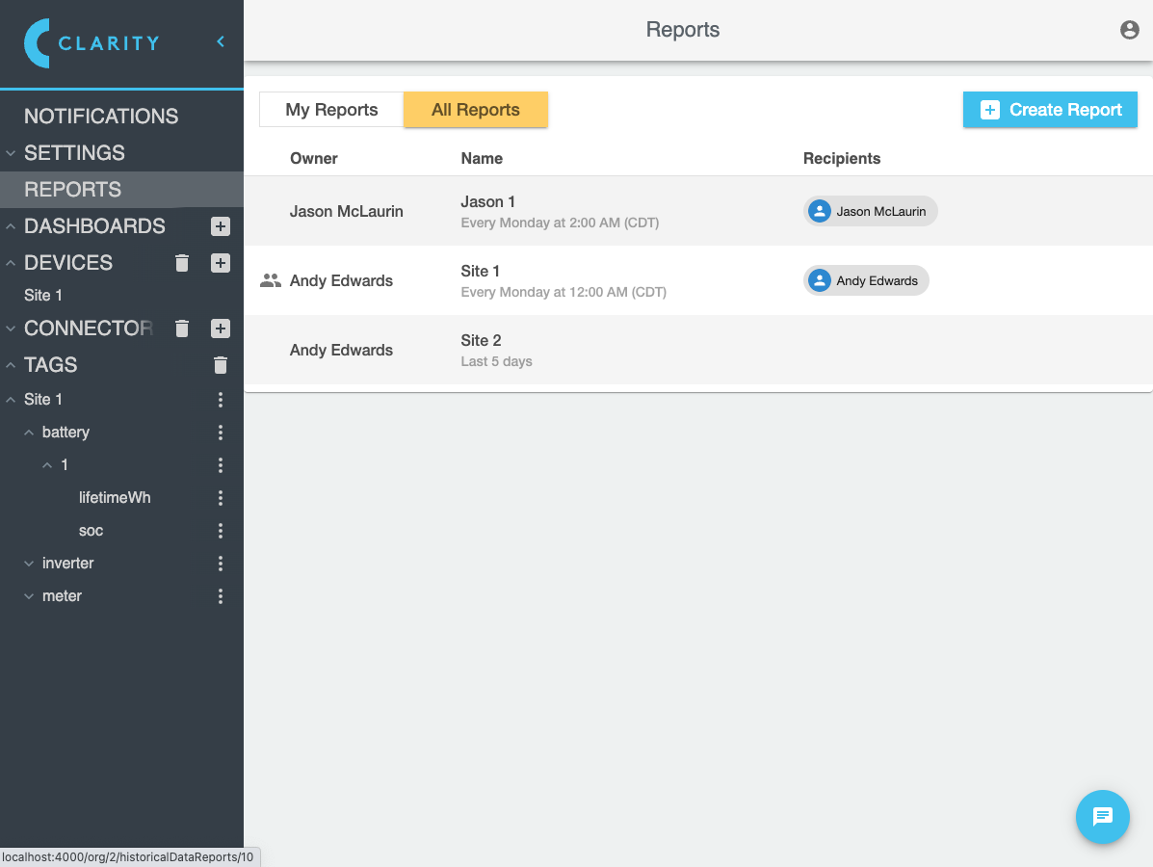Open the options menu for soc tag
This screenshot has width=1153, height=867.
[x=221, y=531]
